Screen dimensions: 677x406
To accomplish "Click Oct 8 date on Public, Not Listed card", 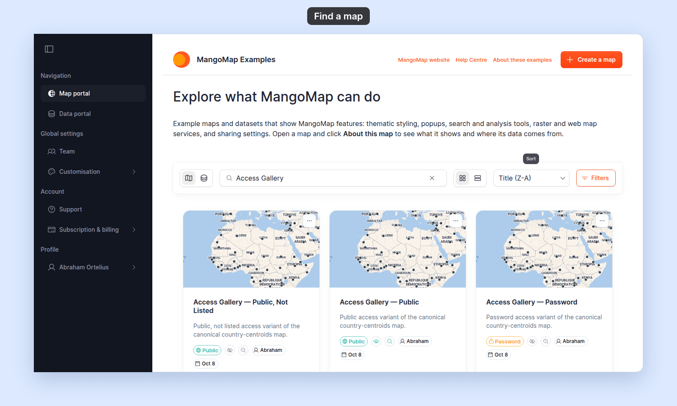I will [x=206, y=364].
